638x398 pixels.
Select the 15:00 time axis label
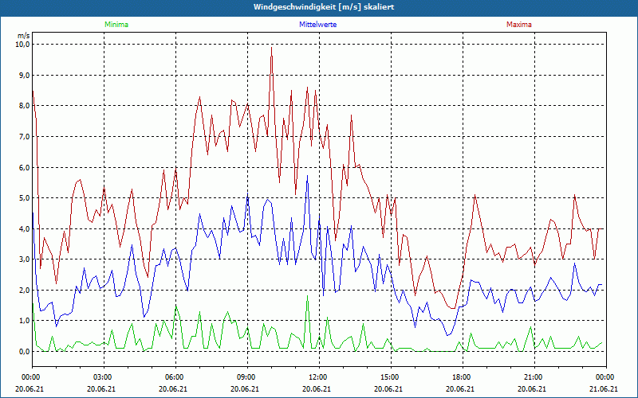tap(389, 377)
